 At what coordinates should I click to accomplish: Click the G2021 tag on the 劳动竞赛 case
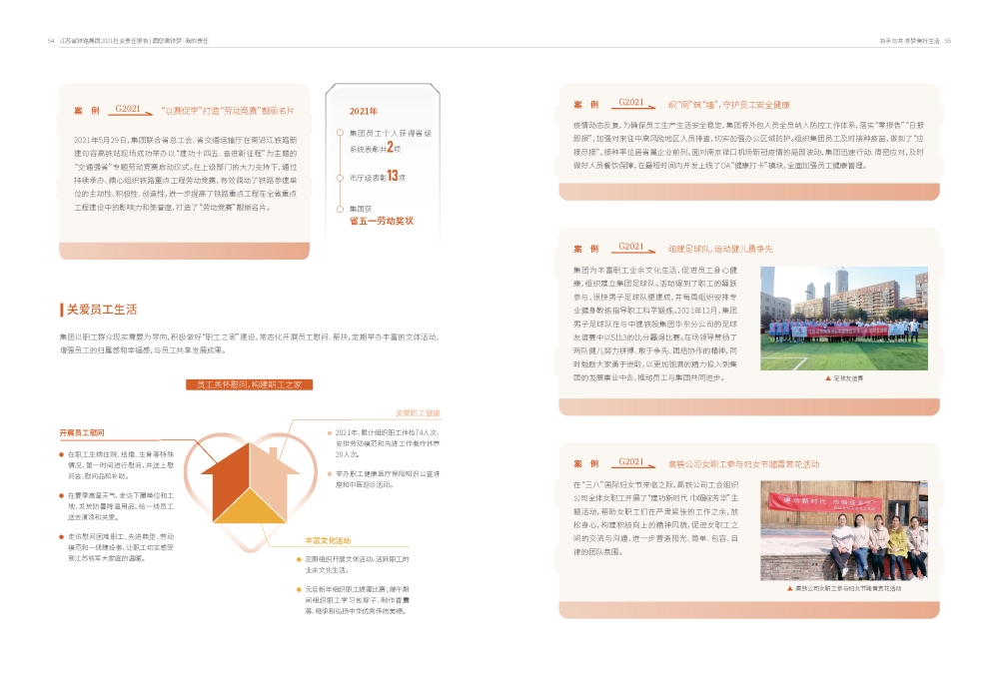pos(129,109)
